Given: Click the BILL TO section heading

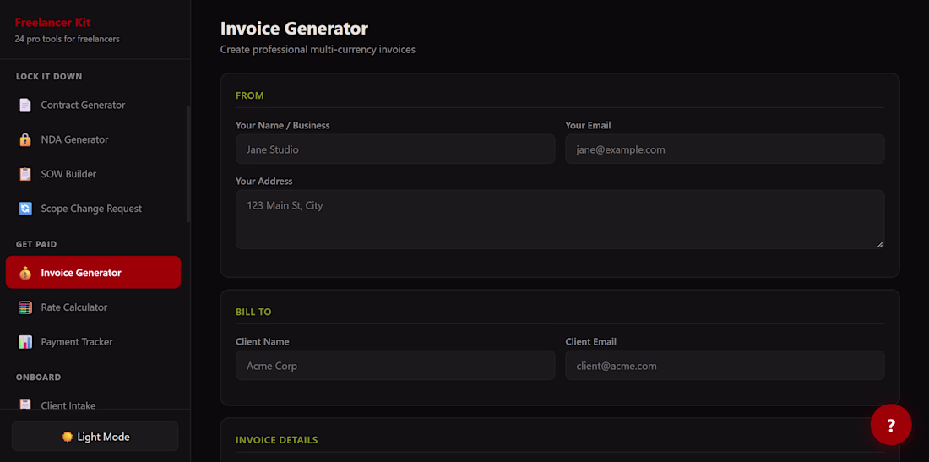Looking at the screenshot, I should [253, 312].
